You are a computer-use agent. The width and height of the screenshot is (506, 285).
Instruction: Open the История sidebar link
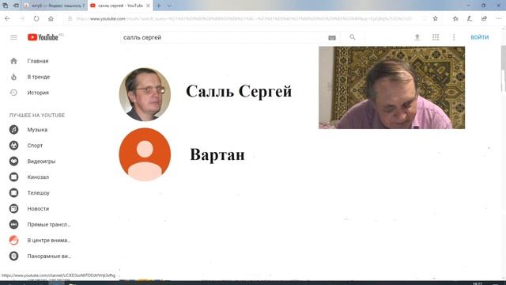tap(38, 93)
